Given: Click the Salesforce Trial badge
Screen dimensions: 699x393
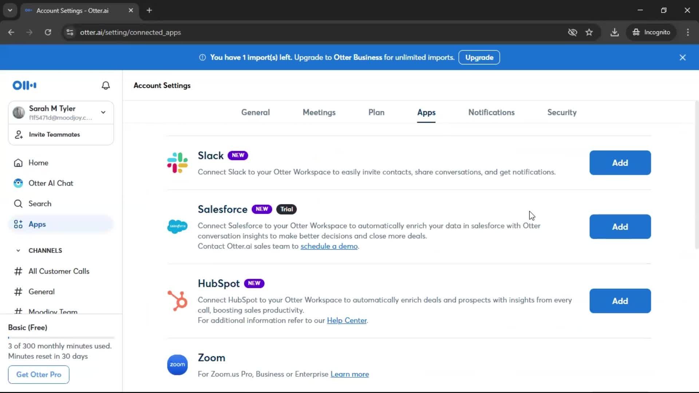Looking at the screenshot, I should click(x=286, y=209).
